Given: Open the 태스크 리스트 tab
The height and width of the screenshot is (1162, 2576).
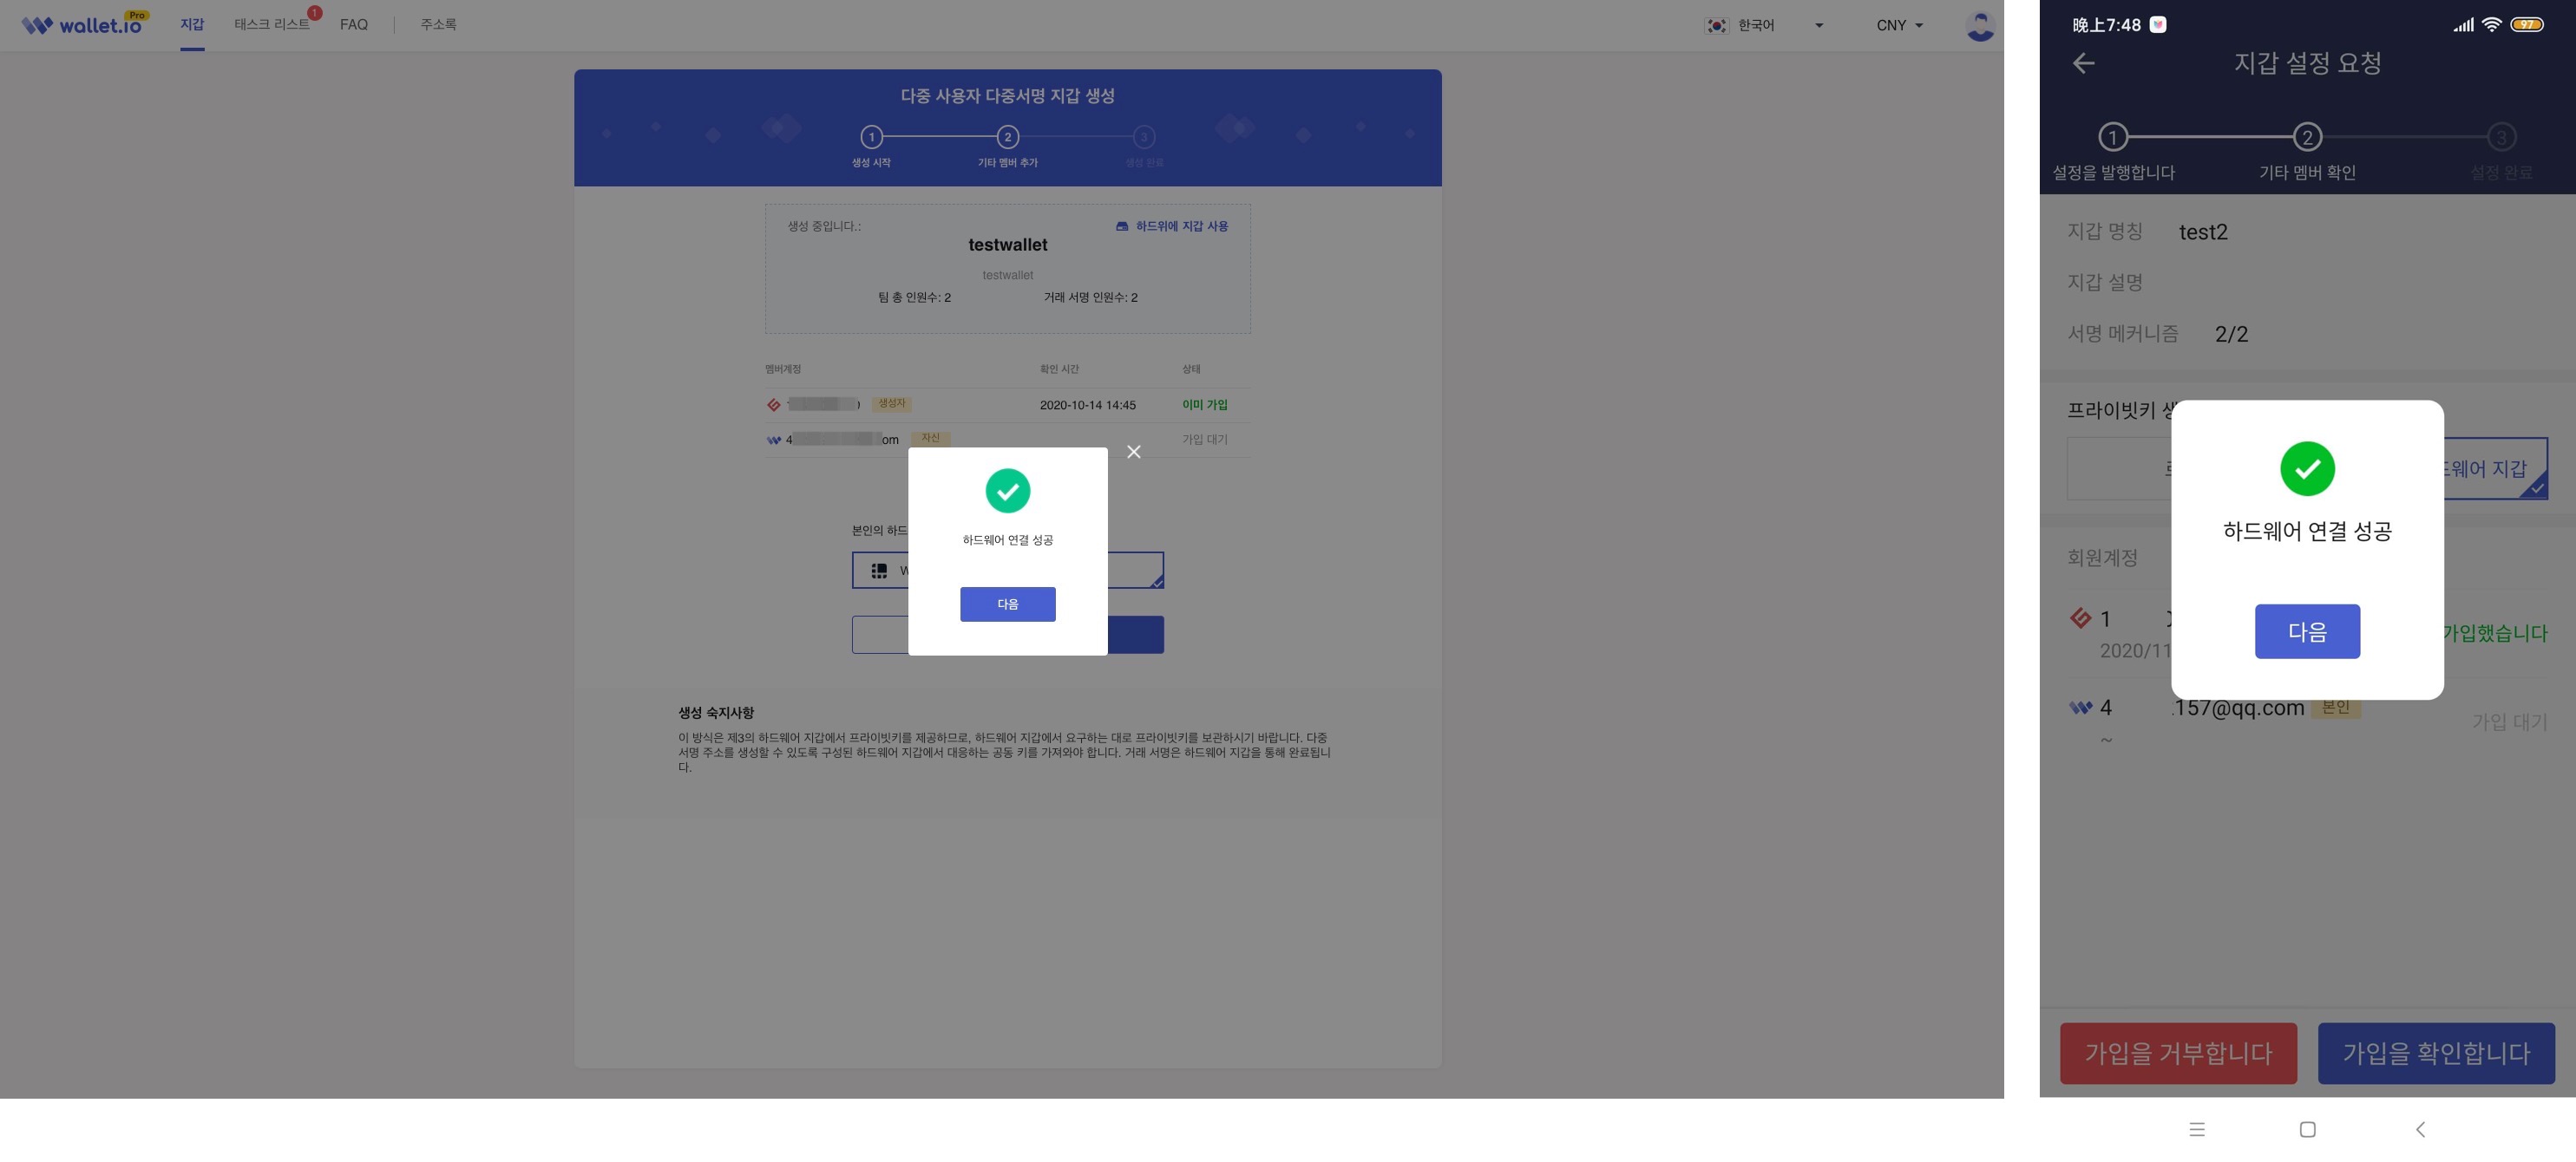Looking at the screenshot, I should coord(272,24).
